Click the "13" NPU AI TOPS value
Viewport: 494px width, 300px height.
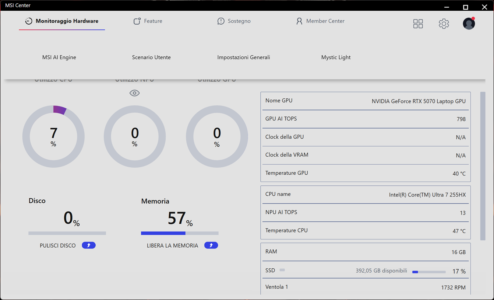click(463, 213)
